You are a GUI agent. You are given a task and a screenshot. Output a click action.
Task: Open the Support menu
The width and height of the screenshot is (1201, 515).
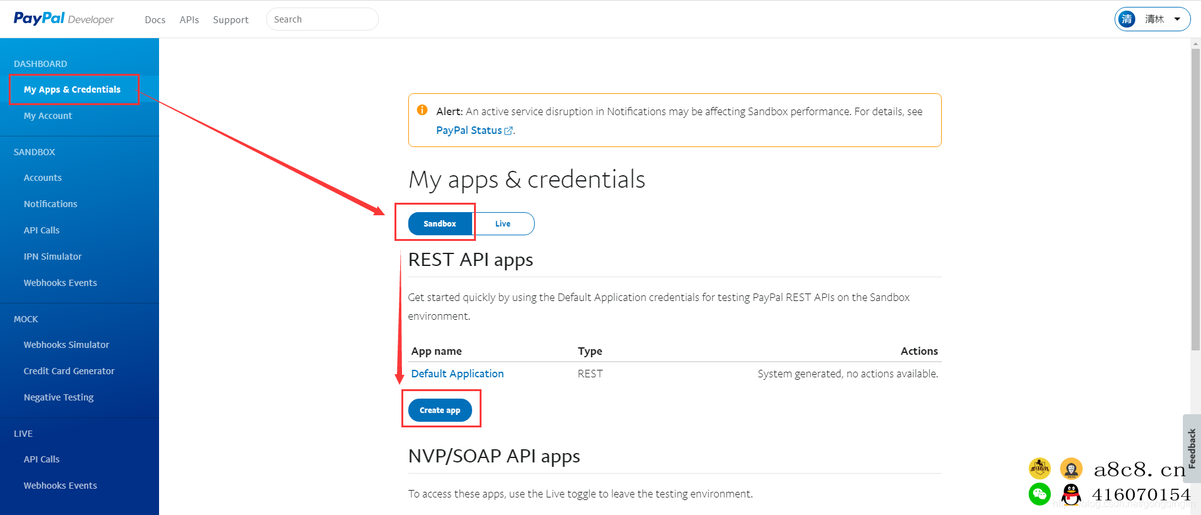coord(230,19)
